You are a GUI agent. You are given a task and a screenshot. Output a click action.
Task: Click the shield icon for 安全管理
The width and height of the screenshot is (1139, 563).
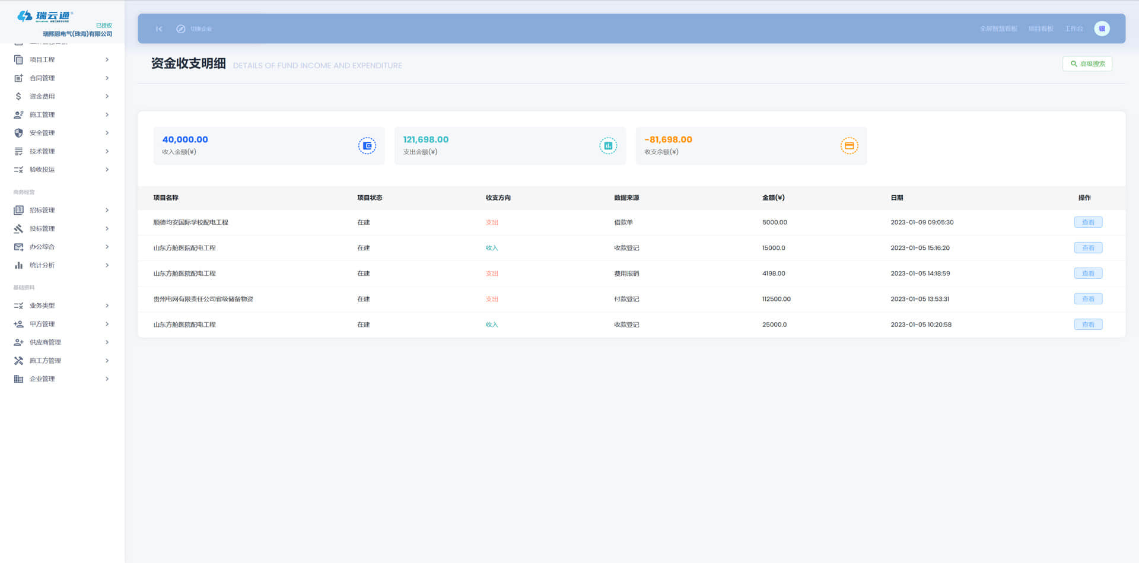[18, 133]
